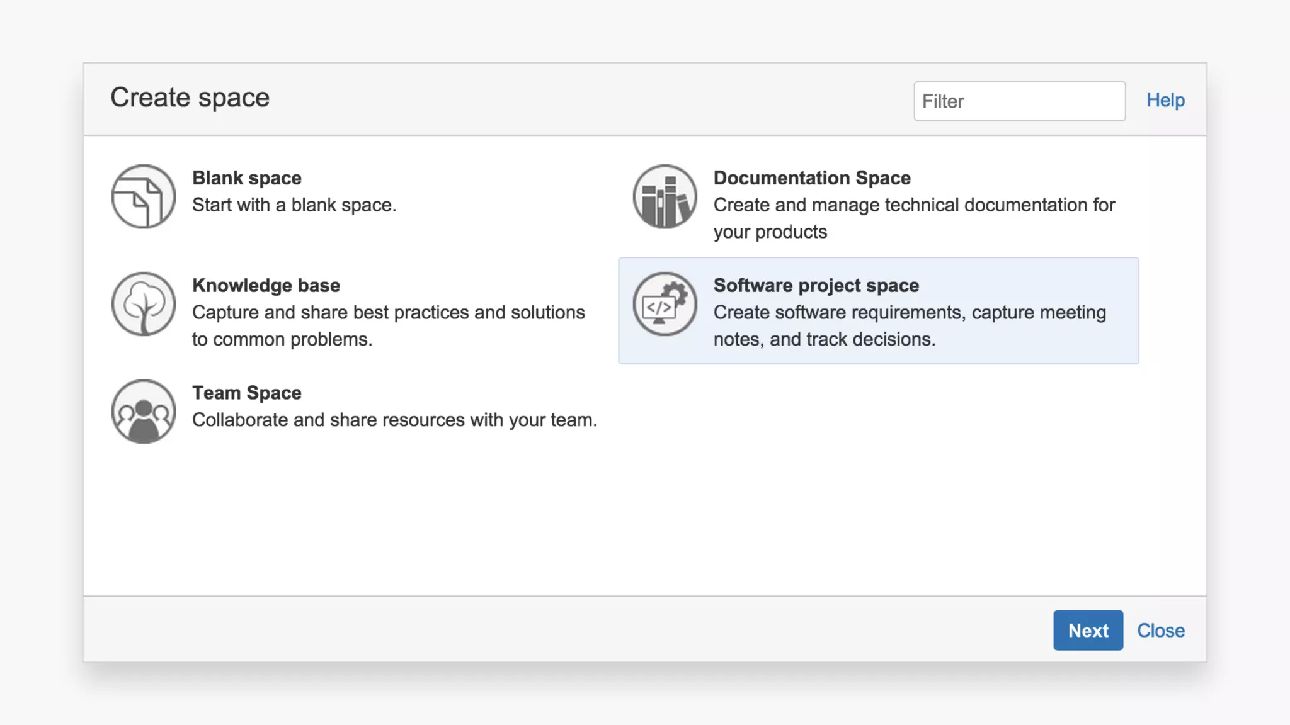Click the Create space dialog heading

pos(190,98)
